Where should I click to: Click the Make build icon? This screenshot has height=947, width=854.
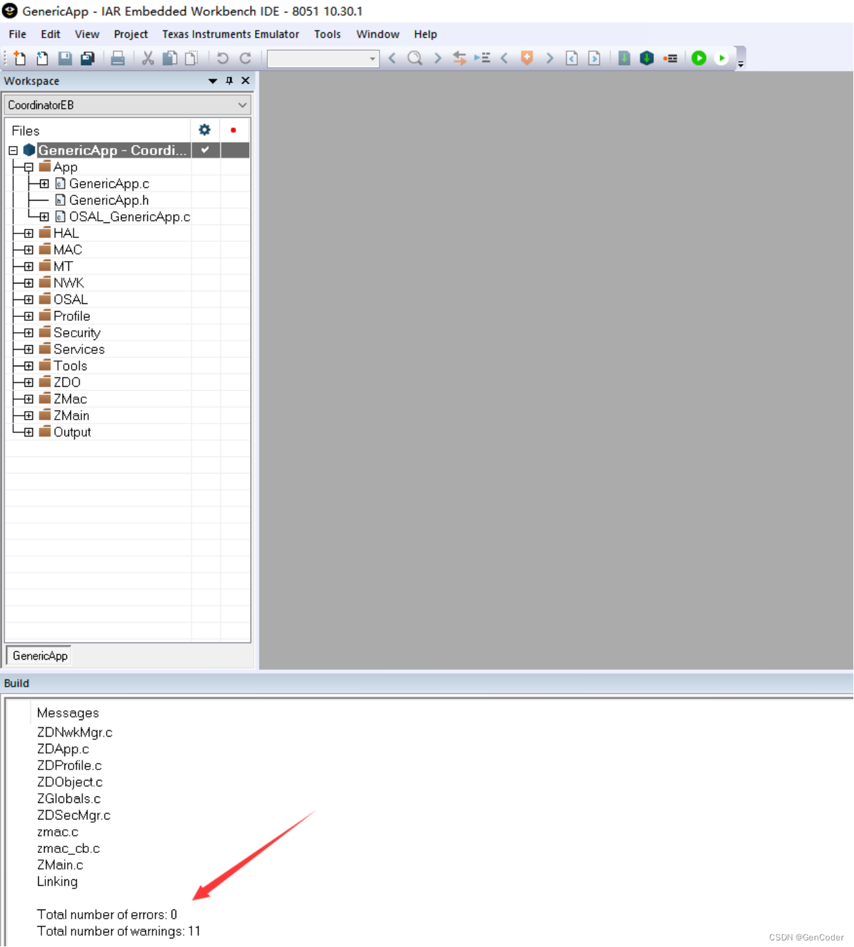[647, 59]
